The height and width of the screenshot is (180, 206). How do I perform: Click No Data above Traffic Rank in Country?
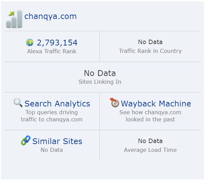click(150, 42)
